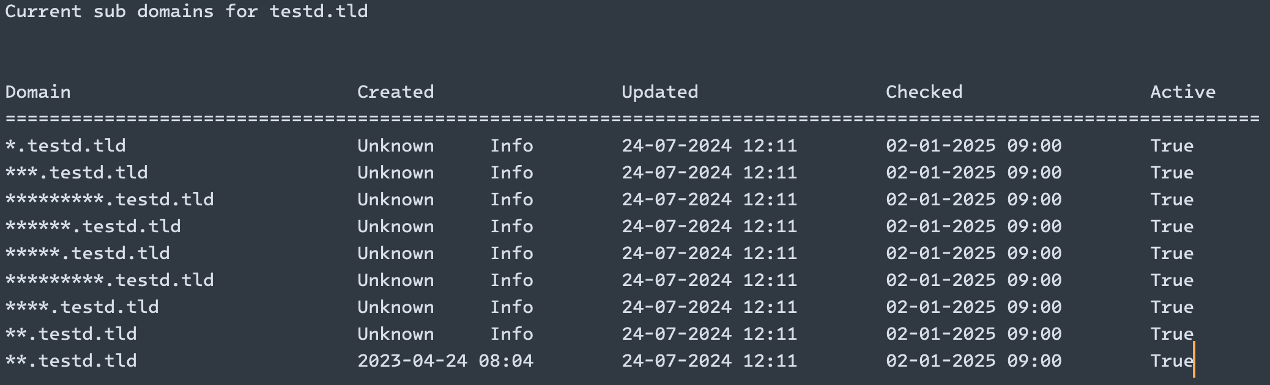The image size is (1270, 385).
Task: Select the single-asterisk *.testd.tld domain name
Action: coord(65,145)
